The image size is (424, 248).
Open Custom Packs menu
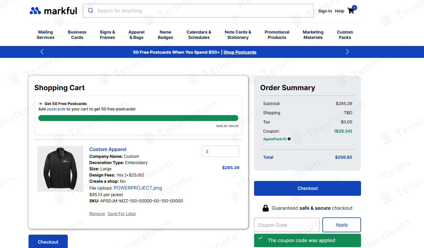(345, 35)
